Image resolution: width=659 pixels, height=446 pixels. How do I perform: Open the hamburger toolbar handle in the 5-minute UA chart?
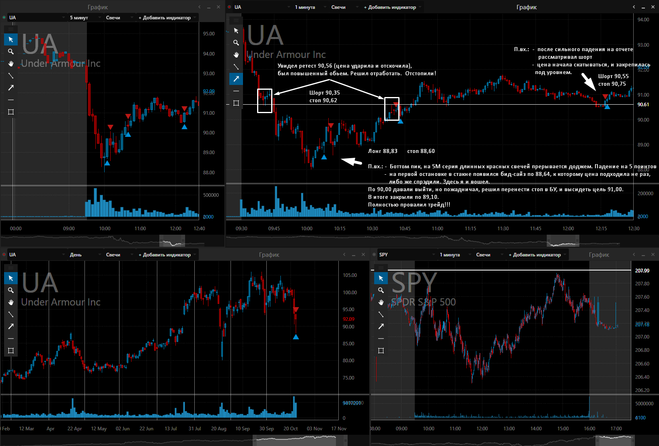click(11, 29)
